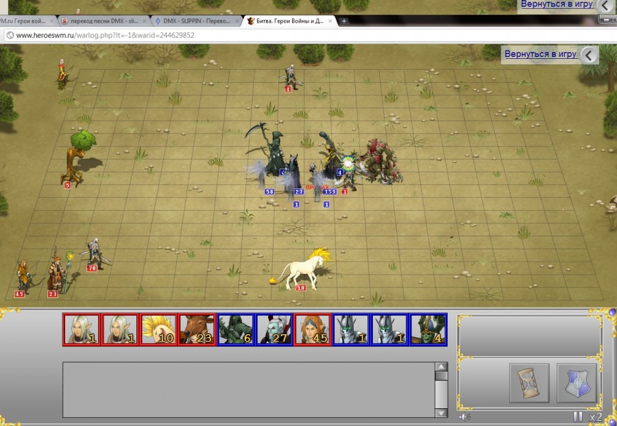Click the elf hero archer beside the grid
This screenshot has height=426, width=617.
(x=62, y=74)
